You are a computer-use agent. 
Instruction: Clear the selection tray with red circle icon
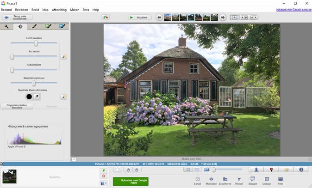pos(104,176)
